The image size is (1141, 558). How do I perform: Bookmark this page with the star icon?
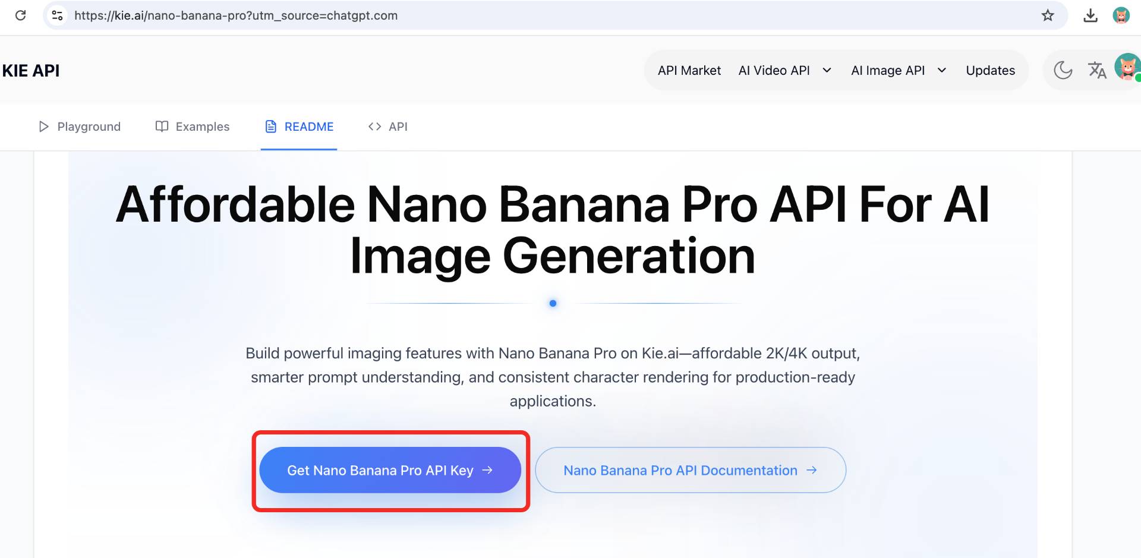1048,15
